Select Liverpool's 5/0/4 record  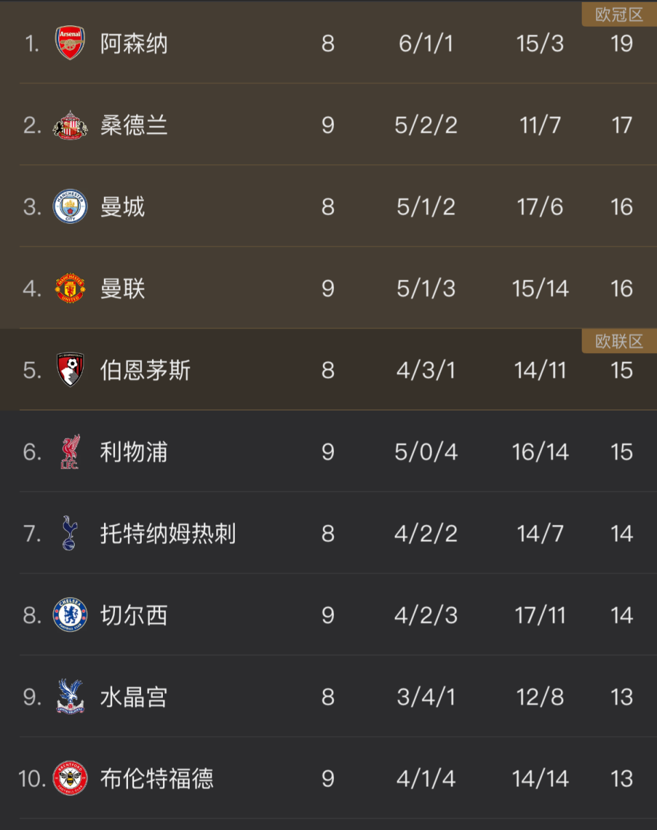point(426,452)
